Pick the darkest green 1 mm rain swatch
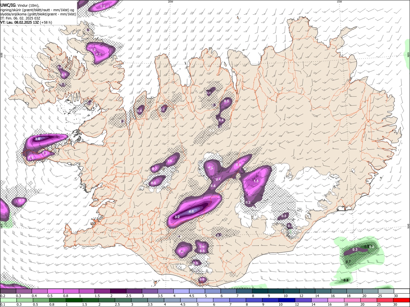This screenshot has height=307, width=410. coord(74,300)
